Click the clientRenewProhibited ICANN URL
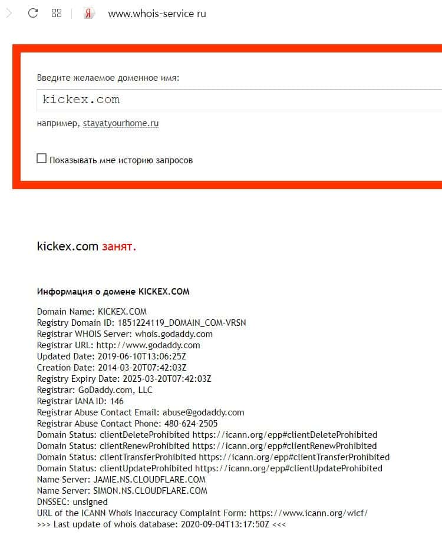The image size is (442, 535). [x=284, y=446]
